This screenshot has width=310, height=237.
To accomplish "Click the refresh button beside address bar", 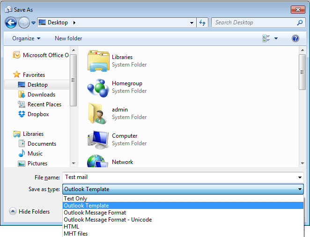I will 202,23.
